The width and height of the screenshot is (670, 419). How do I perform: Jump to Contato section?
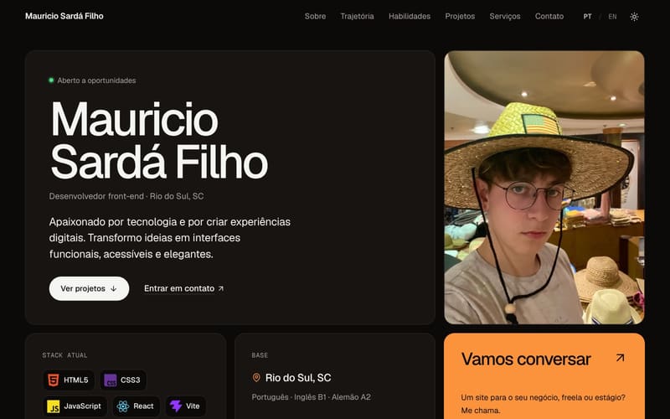click(549, 16)
